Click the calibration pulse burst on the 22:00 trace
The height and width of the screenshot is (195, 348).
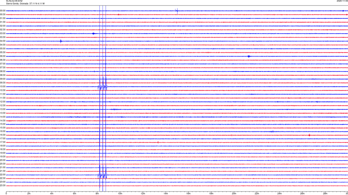click(103, 175)
